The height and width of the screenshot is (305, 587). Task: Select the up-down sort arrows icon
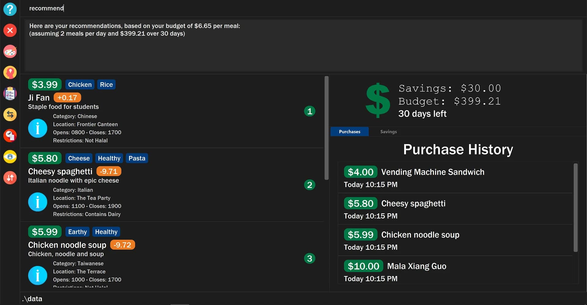coord(10,178)
